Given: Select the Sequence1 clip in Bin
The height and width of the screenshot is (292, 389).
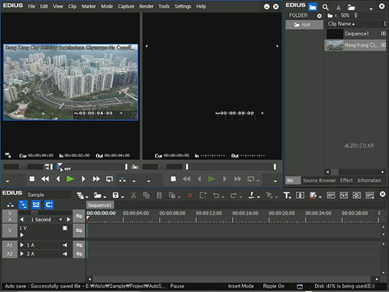Looking at the screenshot, I should pyautogui.click(x=355, y=33).
